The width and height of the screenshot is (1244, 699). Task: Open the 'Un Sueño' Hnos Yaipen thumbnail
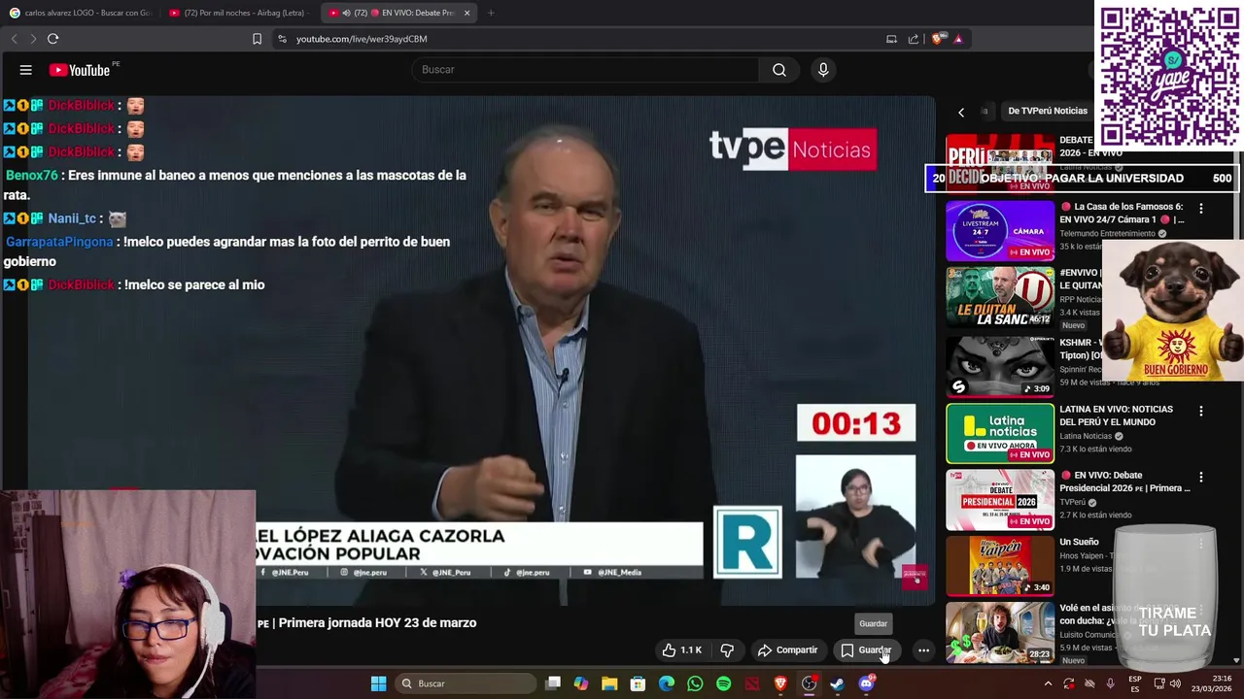[x=1000, y=566]
